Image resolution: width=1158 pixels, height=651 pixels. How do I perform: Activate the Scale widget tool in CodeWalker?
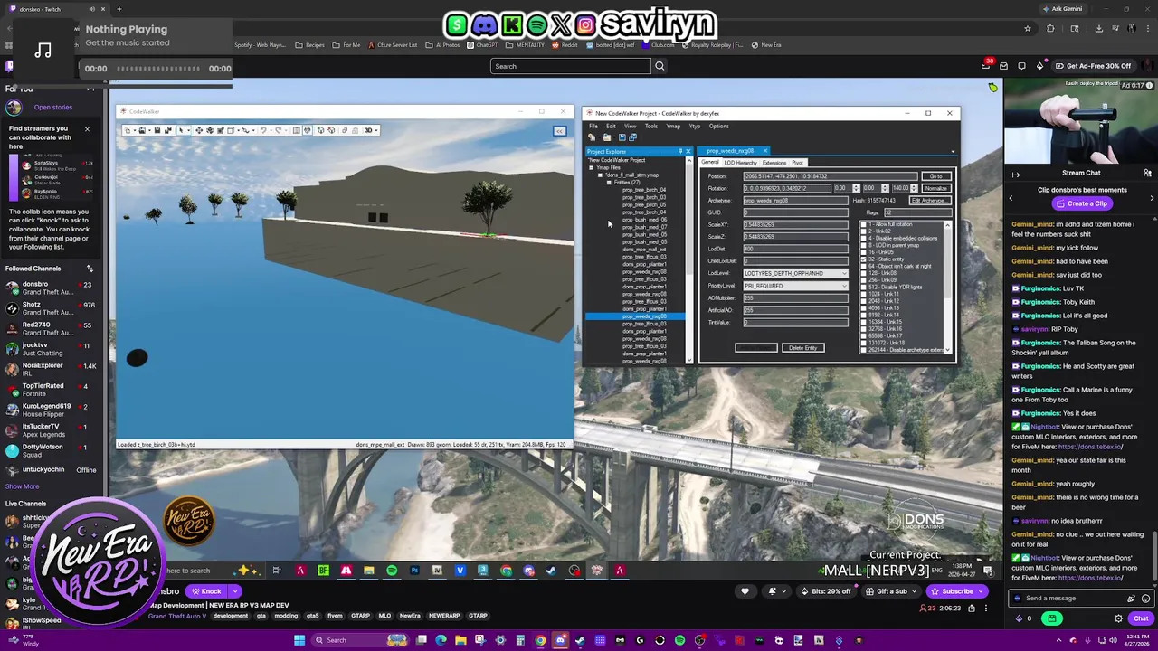[x=221, y=130]
